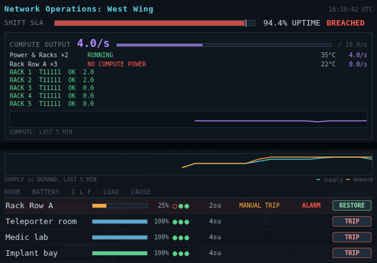Screen dimensions: 377x263
Task: Click Teleporter room status dots
Action: (x=181, y=222)
